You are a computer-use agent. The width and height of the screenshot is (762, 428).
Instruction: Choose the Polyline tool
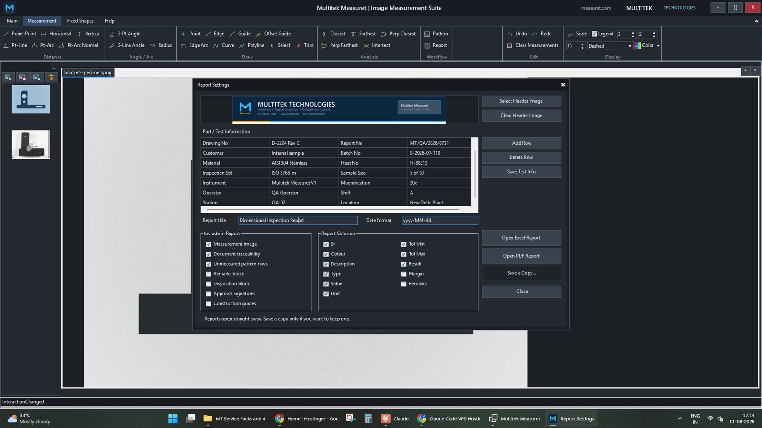pos(252,45)
